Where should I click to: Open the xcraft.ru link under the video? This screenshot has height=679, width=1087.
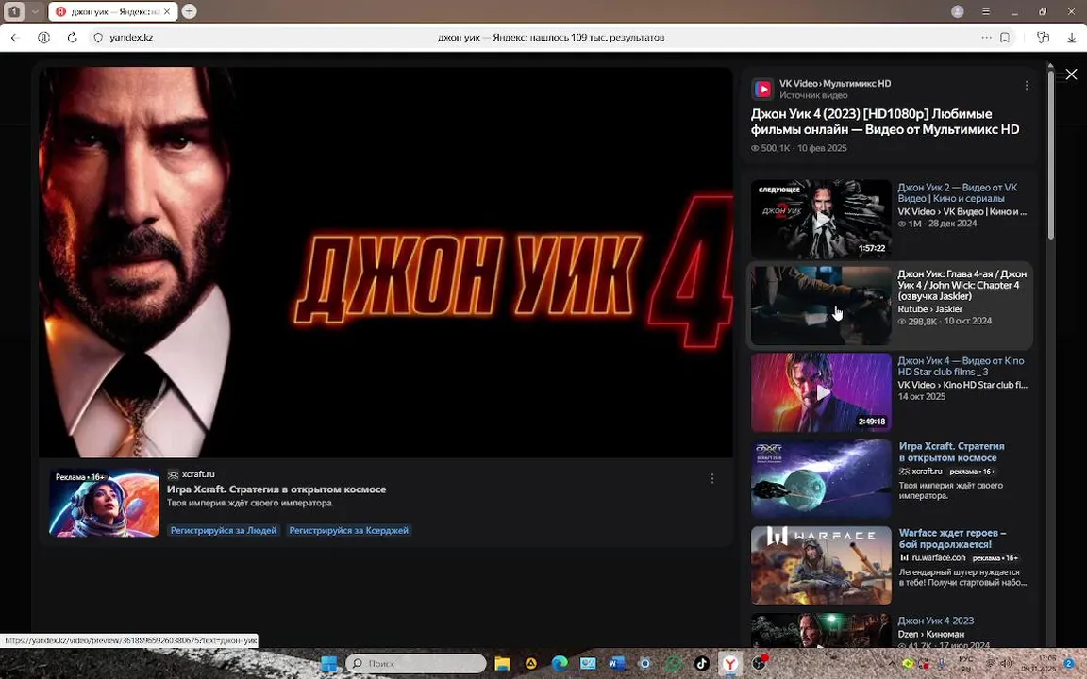[x=198, y=474]
